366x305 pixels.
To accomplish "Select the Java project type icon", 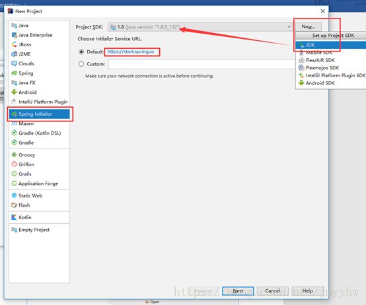I will coord(15,25).
